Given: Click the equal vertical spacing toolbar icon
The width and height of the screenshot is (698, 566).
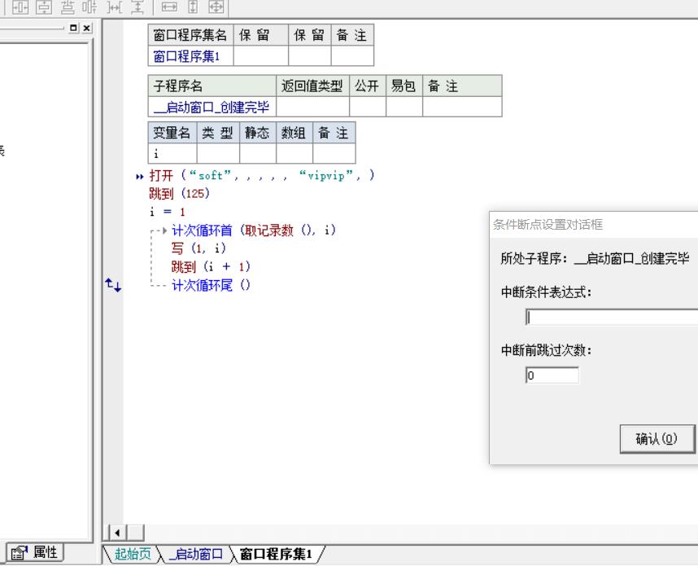Looking at the screenshot, I should pos(137,7).
